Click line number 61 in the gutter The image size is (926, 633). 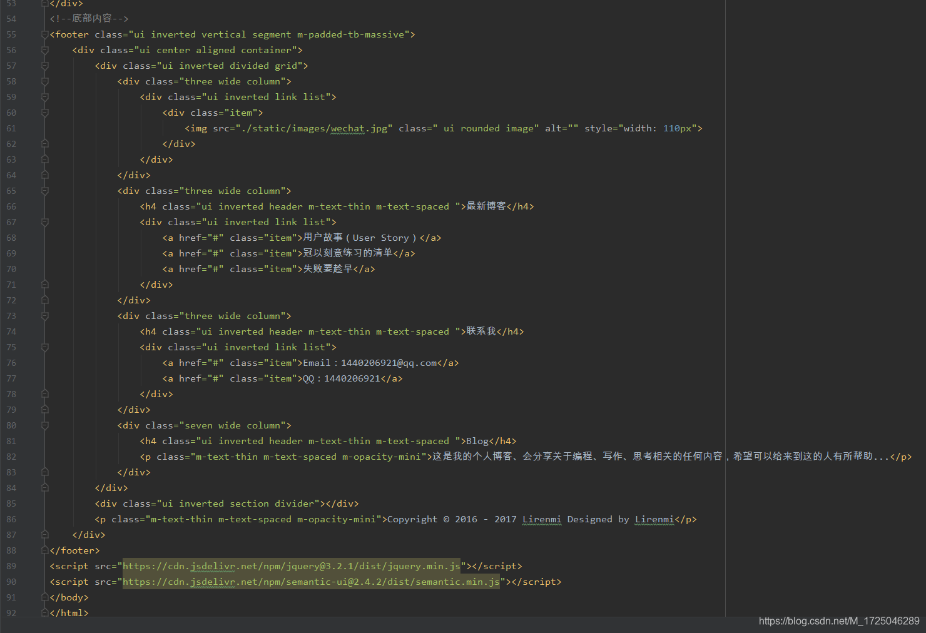click(11, 128)
